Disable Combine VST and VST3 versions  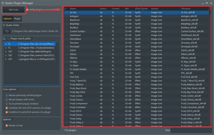tap(7, 108)
